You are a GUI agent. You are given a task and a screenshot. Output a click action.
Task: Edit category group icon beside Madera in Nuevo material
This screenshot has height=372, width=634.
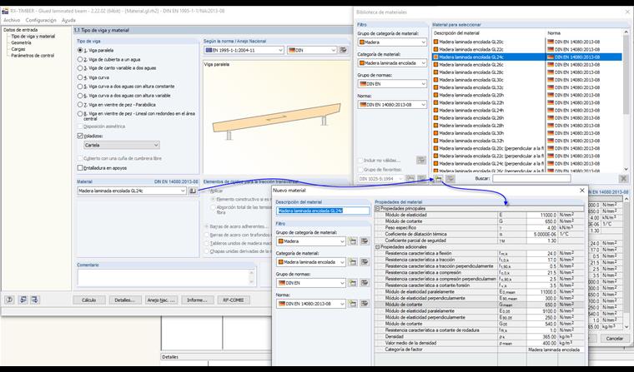[365, 241]
